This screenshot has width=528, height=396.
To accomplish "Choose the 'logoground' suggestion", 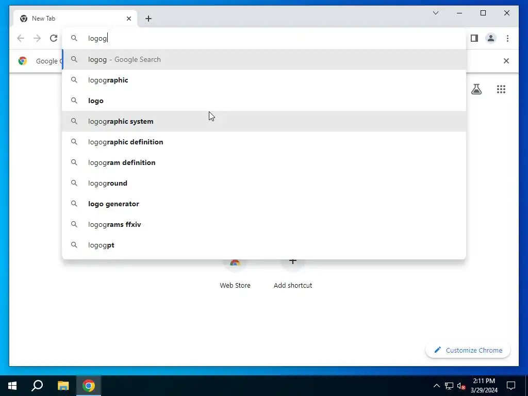I will 264,183.
